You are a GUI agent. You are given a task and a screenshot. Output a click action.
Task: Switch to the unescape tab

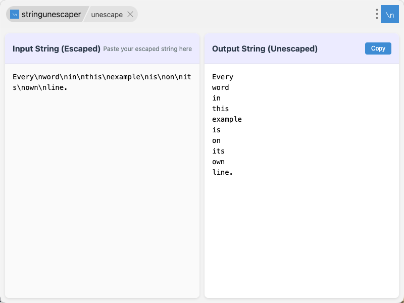point(107,15)
